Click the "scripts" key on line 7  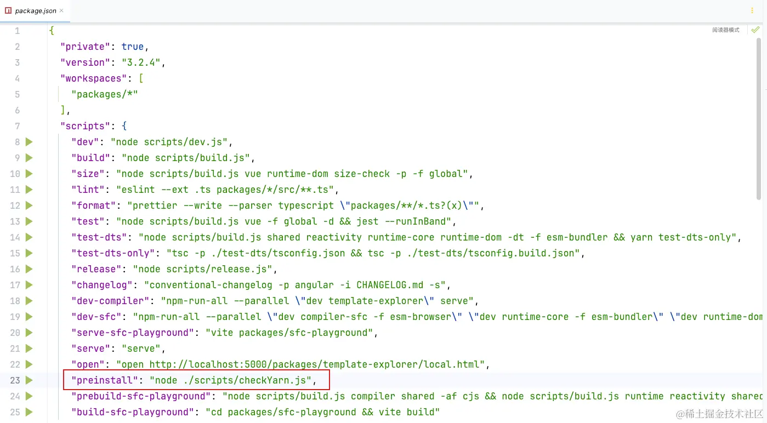click(85, 126)
